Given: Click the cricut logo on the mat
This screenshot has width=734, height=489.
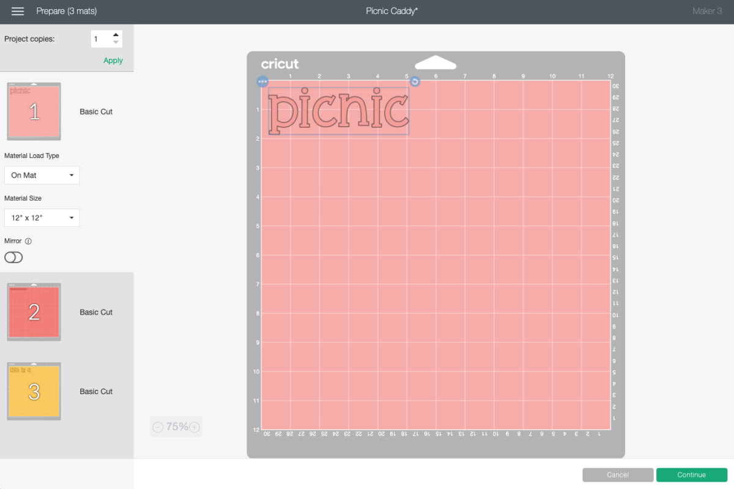Looking at the screenshot, I should click(x=280, y=64).
